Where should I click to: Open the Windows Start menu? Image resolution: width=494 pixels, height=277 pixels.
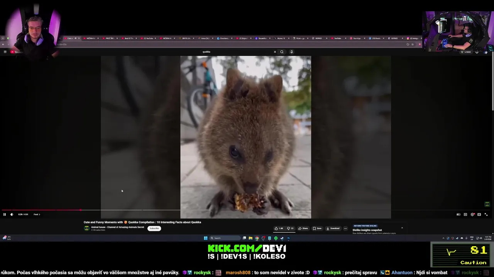[x=206, y=238]
